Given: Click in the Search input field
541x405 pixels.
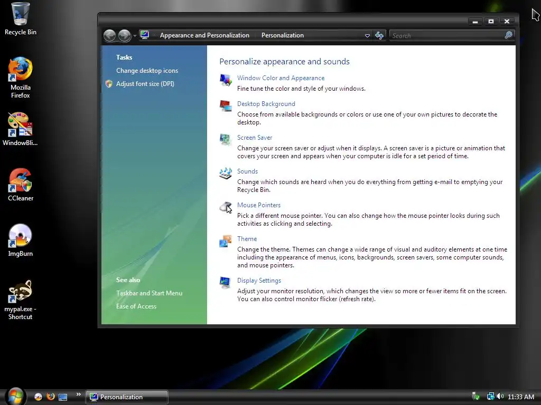Looking at the screenshot, I should click(x=447, y=35).
